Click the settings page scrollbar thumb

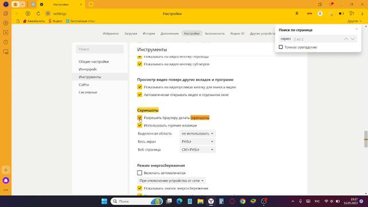[366, 139]
